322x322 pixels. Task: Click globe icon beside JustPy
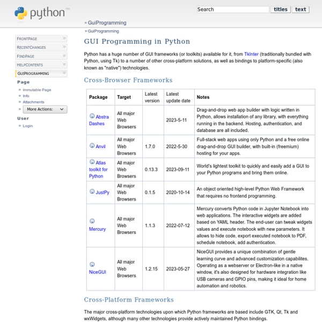pos(92,192)
